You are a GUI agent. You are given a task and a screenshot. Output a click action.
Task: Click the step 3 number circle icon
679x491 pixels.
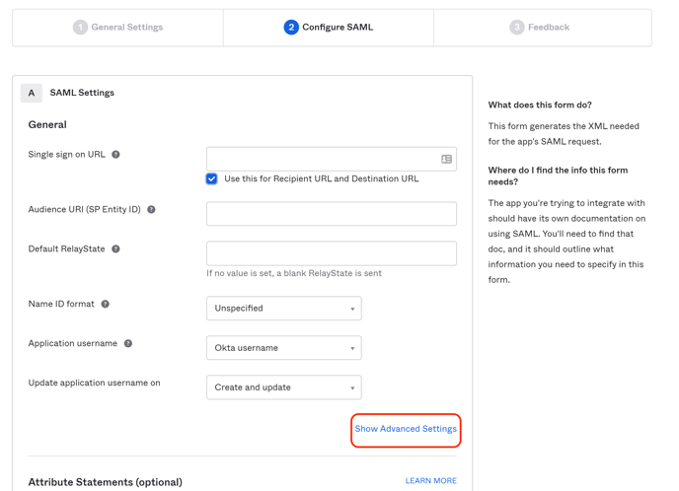point(516,28)
